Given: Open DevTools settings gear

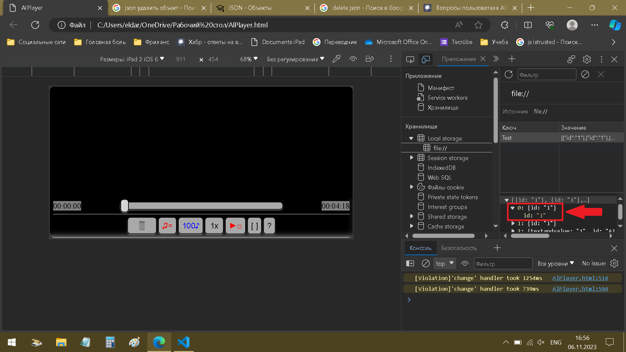Looking at the screenshot, I should coord(587,59).
